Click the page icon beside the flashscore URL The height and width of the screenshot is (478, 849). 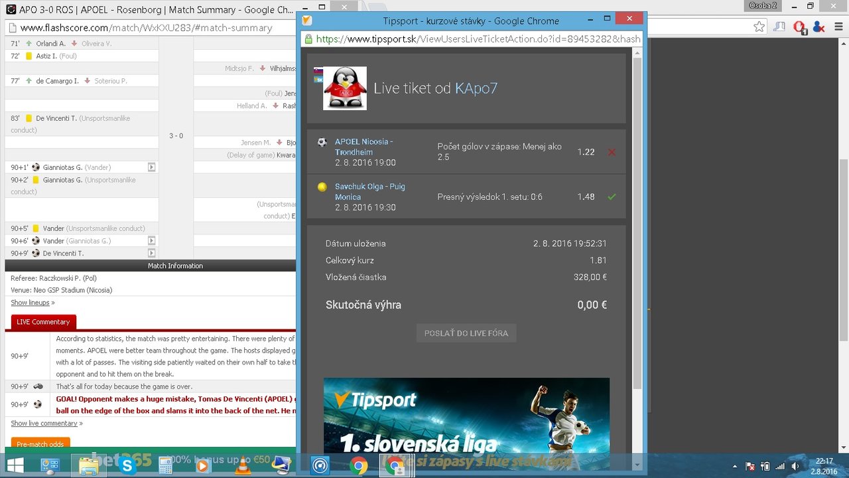tap(12, 28)
